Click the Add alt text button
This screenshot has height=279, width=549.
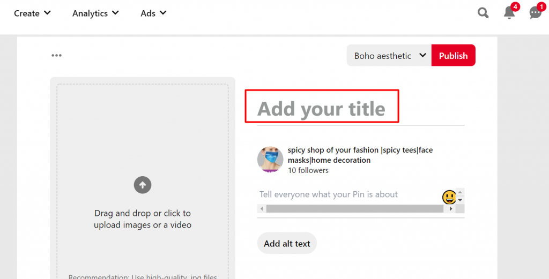pos(287,244)
